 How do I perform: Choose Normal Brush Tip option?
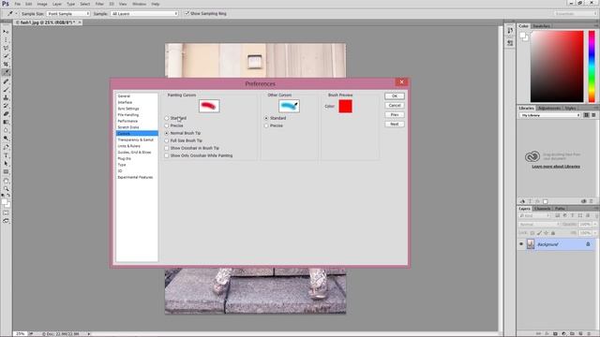click(183, 133)
